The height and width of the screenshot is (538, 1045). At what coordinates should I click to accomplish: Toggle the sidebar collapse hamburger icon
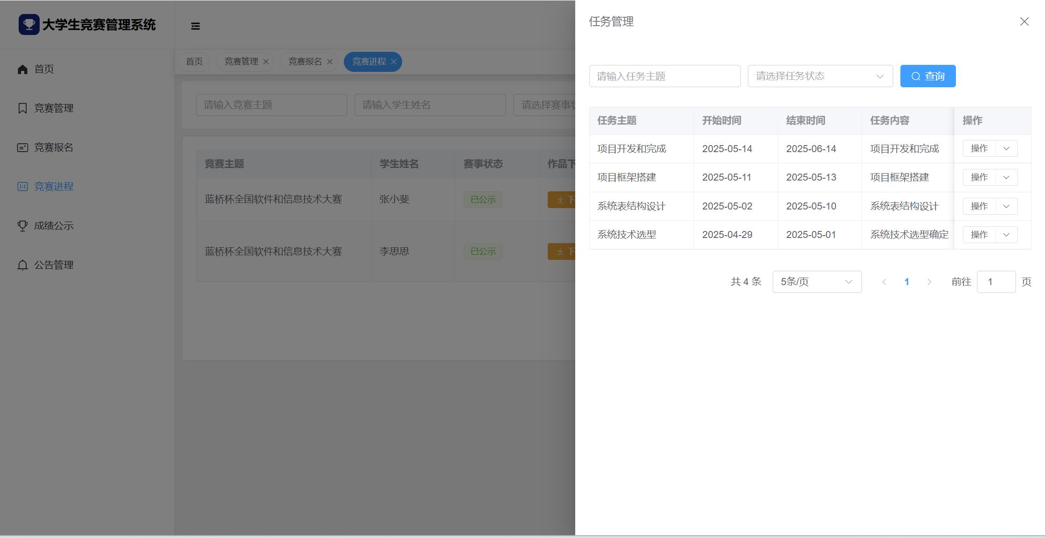[195, 26]
